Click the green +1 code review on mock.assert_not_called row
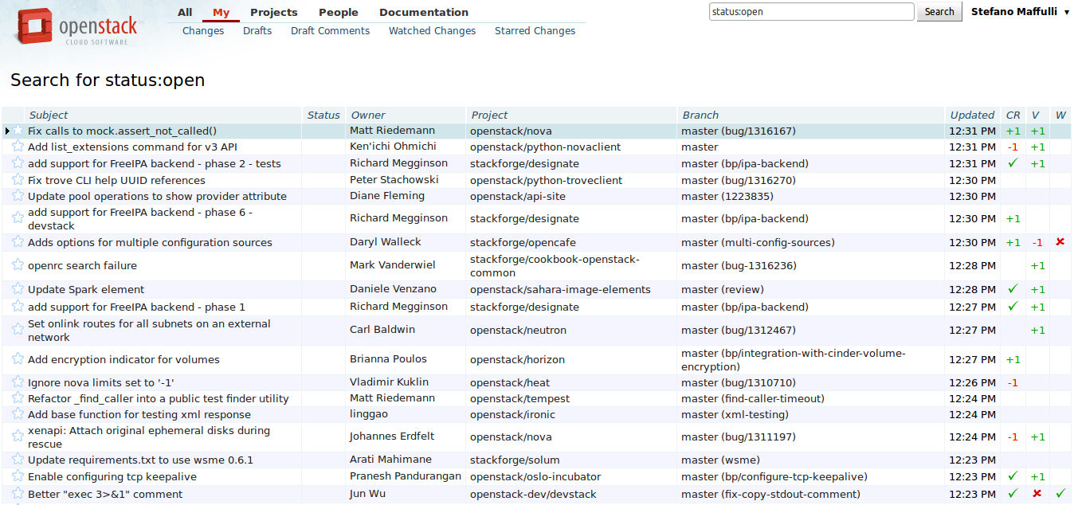 1013,130
